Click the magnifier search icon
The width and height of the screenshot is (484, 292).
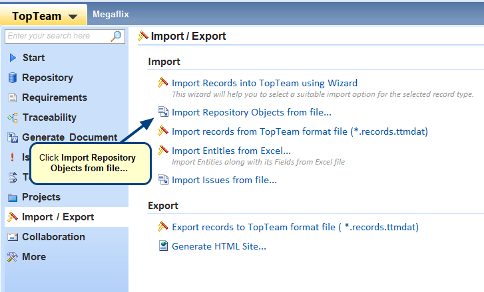tap(117, 36)
